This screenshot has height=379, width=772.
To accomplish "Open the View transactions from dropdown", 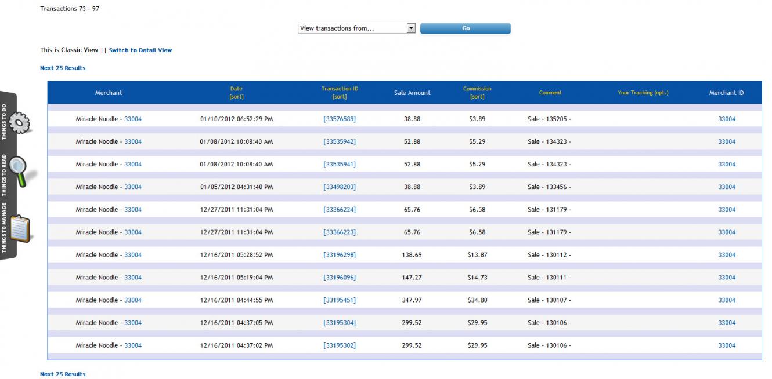I will pos(356,28).
